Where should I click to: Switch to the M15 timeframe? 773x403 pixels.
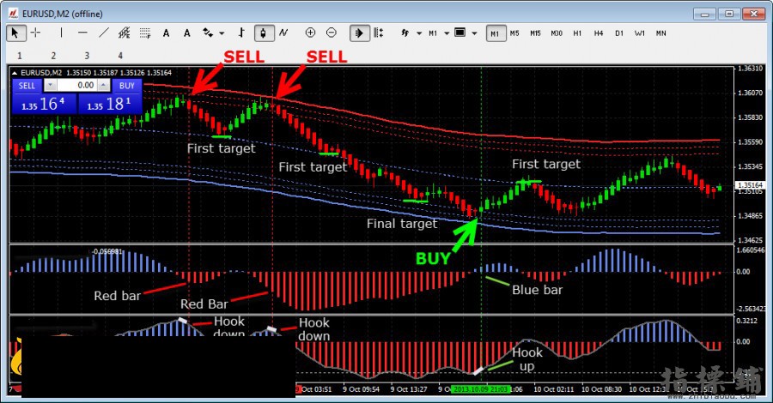point(535,33)
